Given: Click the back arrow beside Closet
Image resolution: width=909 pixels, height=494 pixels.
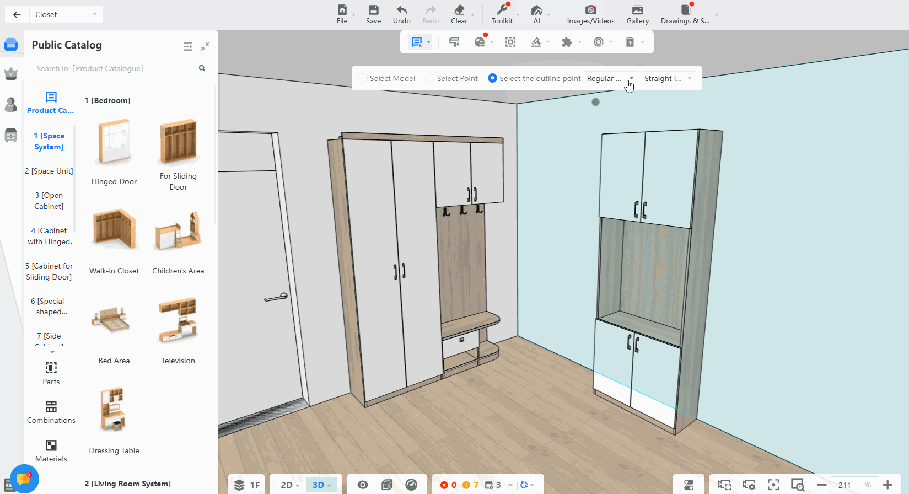Looking at the screenshot, I should [x=17, y=15].
